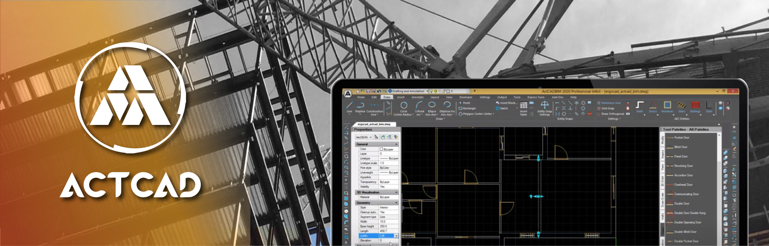The height and width of the screenshot is (246, 769).
Task: Toggle Grid Snap on or off
Action: [x=608, y=108]
